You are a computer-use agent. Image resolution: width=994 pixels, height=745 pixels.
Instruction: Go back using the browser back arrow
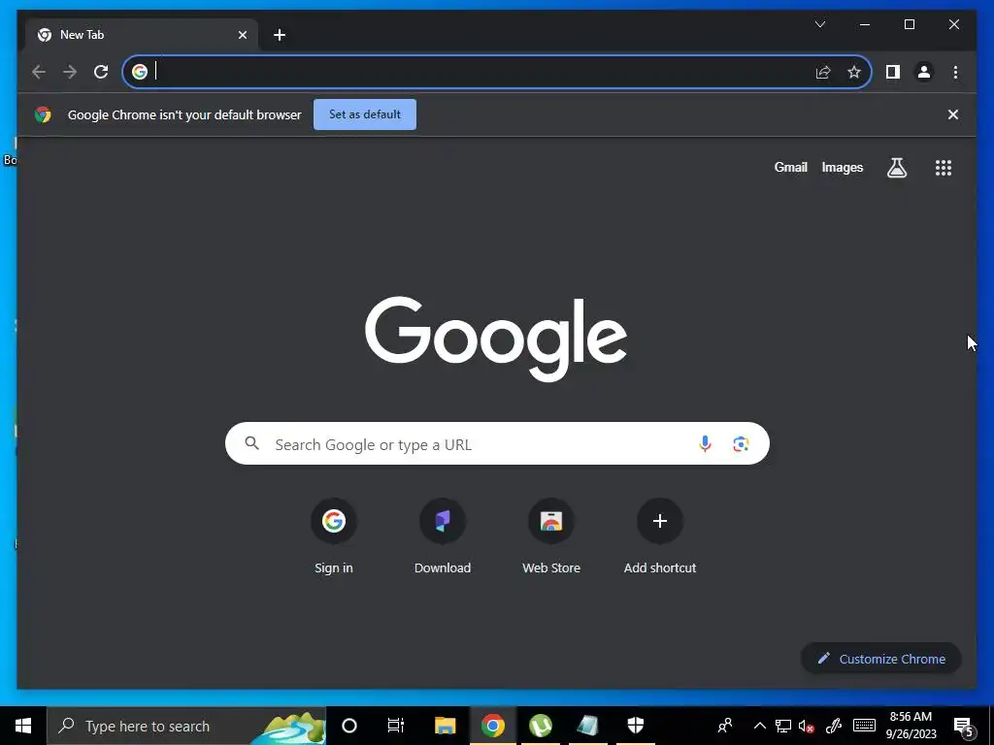[39, 72]
